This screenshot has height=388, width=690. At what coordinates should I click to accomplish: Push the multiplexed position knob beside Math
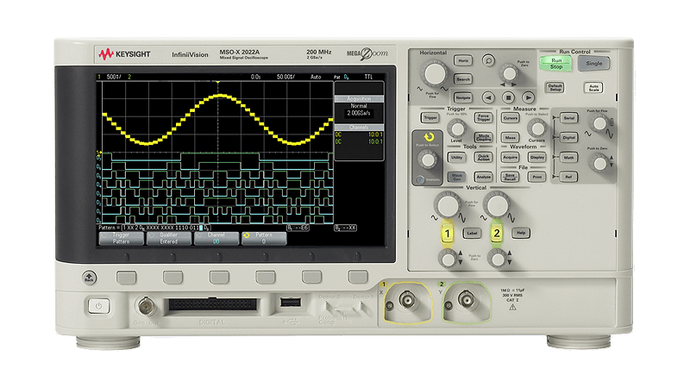pyautogui.click(x=599, y=163)
